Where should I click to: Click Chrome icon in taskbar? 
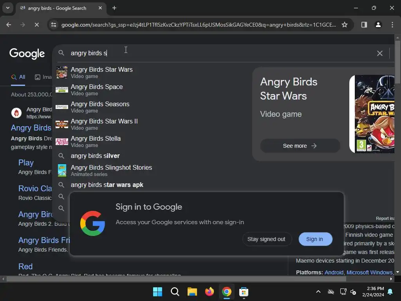coord(227,292)
